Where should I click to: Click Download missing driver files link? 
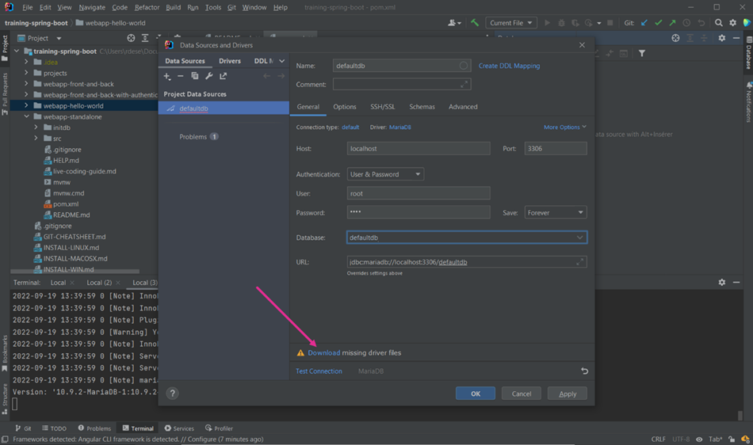click(323, 352)
